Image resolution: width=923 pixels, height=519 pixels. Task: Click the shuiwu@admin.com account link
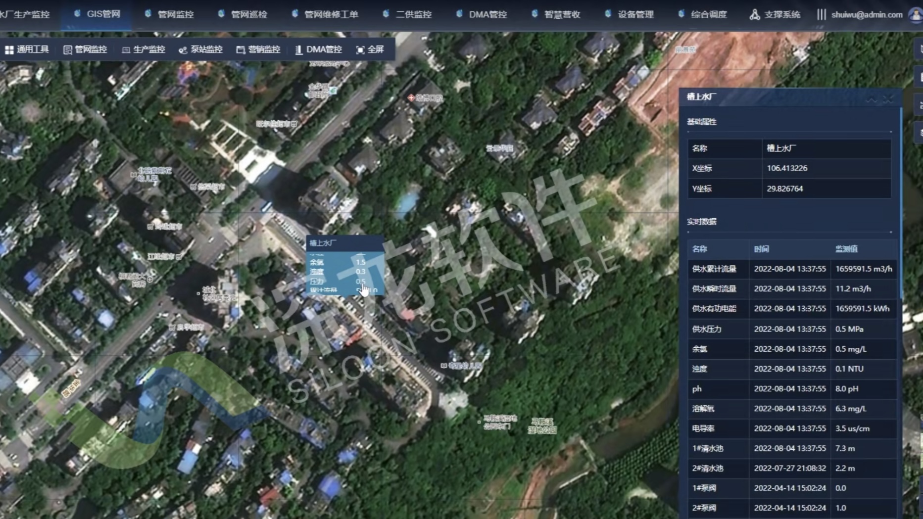867,15
